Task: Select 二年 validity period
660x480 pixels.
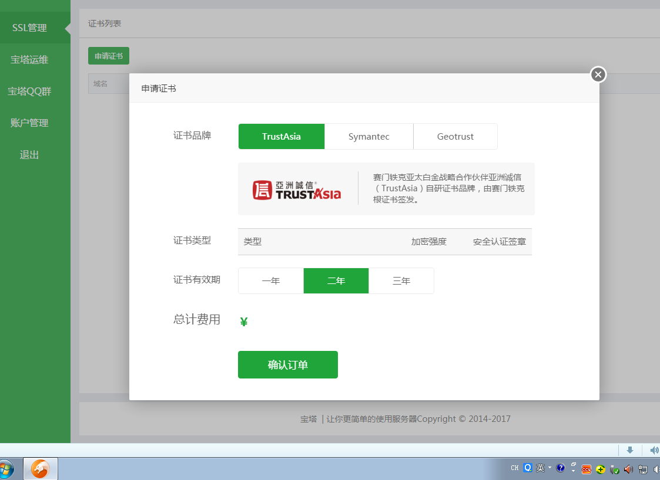Action: (x=336, y=280)
